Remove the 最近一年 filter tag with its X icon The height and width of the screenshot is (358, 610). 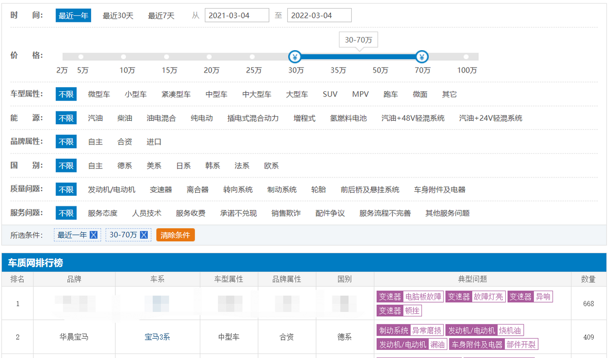click(x=93, y=235)
